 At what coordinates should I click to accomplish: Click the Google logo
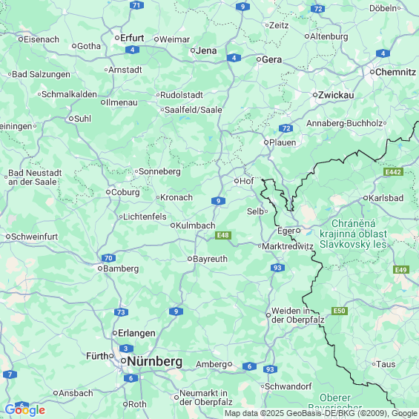25,410
